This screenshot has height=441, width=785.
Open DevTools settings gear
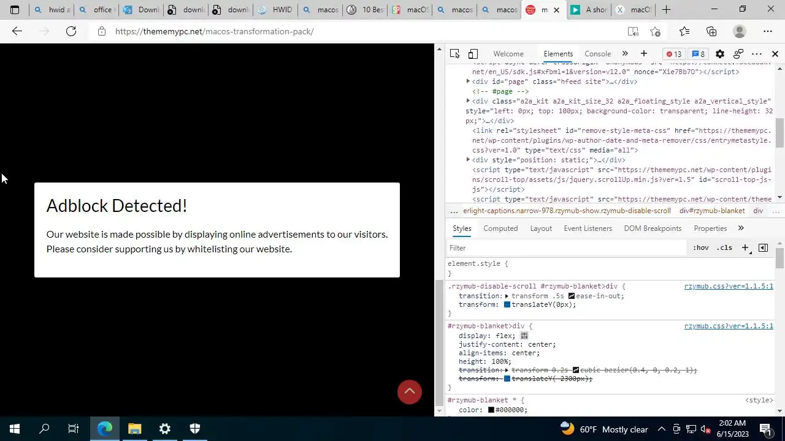pyautogui.click(x=720, y=54)
